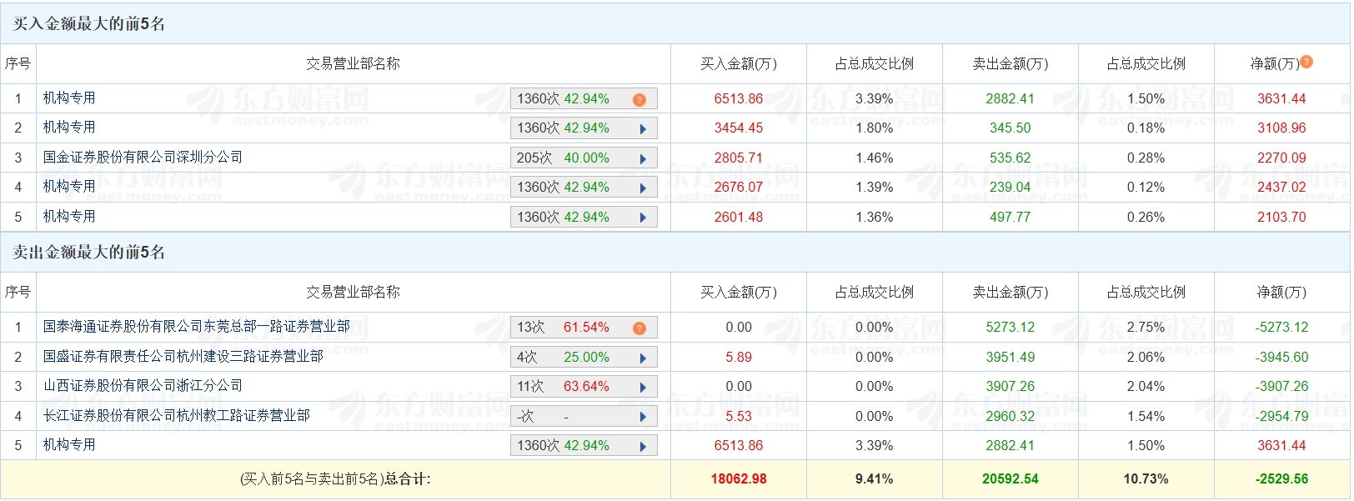The width and height of the screenshot is (1354, 501).
Task: Open 国泰海通证券东莞总部一路证券营业部 link
Action: (196, 327)
